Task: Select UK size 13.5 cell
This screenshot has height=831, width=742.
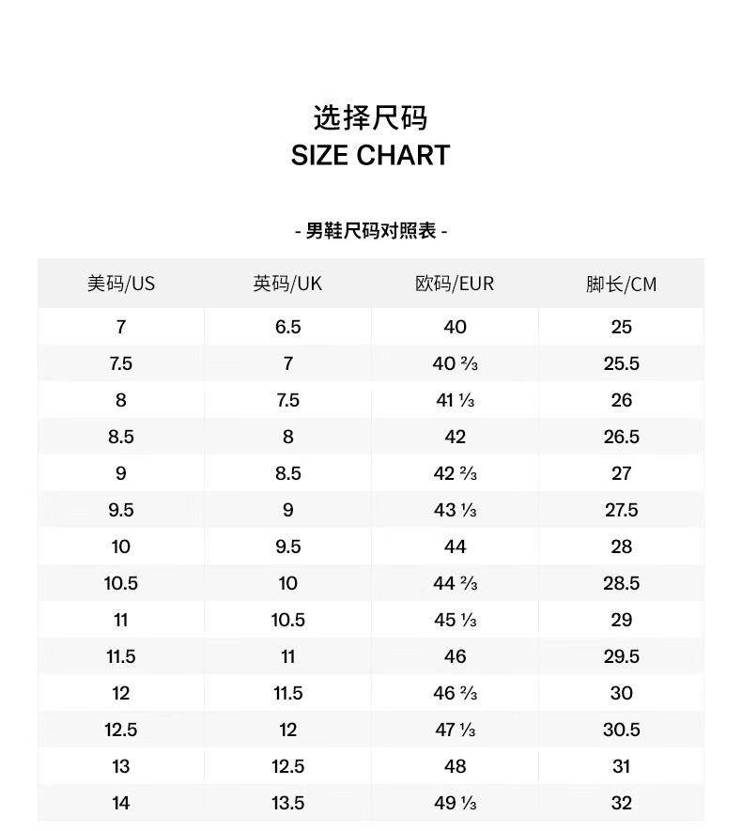Action: pyautogui.click(x=287, y=803)
